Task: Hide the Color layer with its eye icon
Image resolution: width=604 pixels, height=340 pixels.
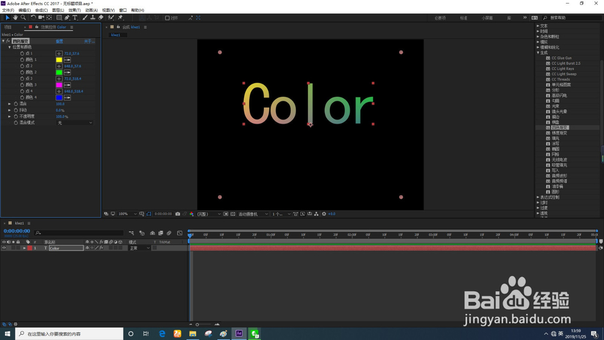Action: 4,248
